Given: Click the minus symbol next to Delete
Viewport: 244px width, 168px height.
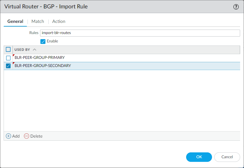Looking at the screenshot, I should [26, 136].
